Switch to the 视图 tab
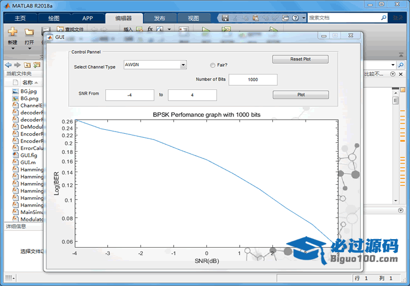 193,18
